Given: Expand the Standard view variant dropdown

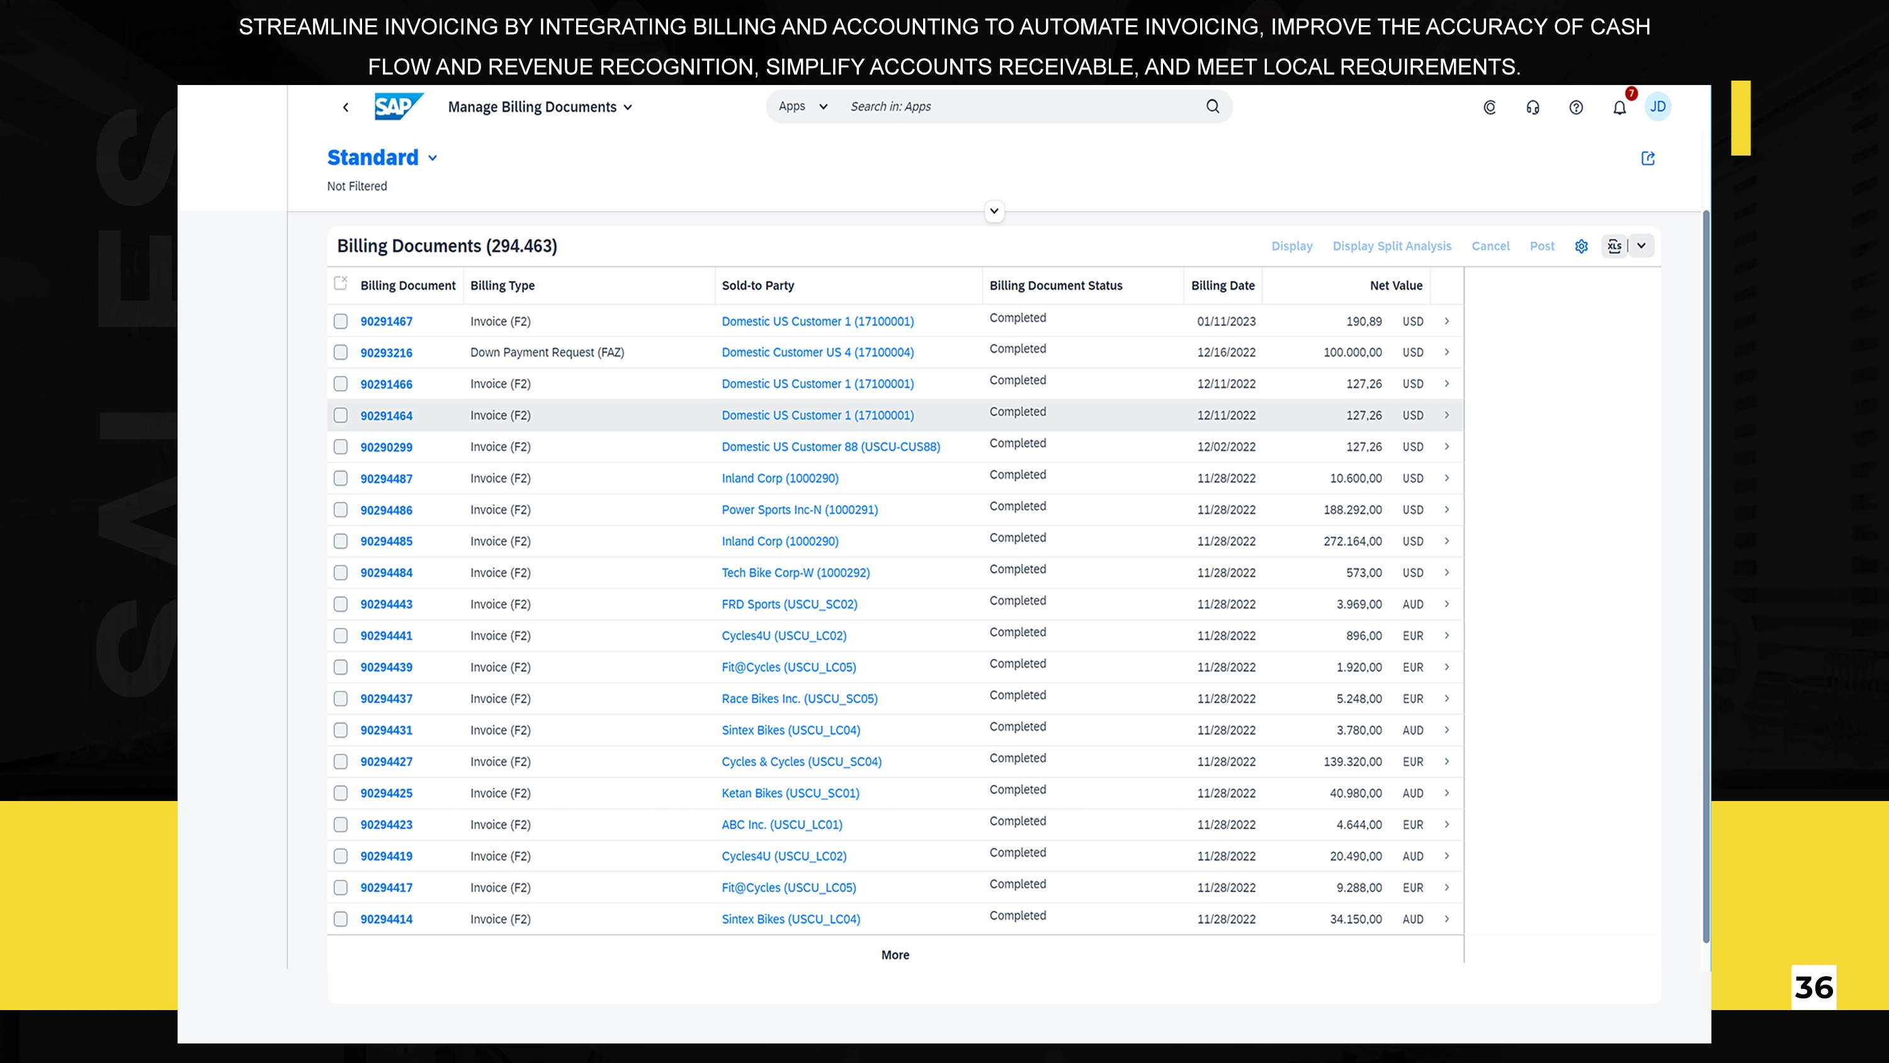Looking at the screenshot, I should coord(433,159).
